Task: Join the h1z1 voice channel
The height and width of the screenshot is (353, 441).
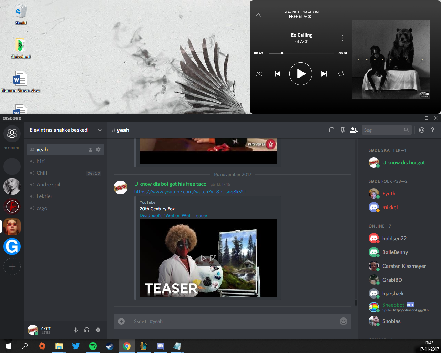Action: click(x=65, y=161)
